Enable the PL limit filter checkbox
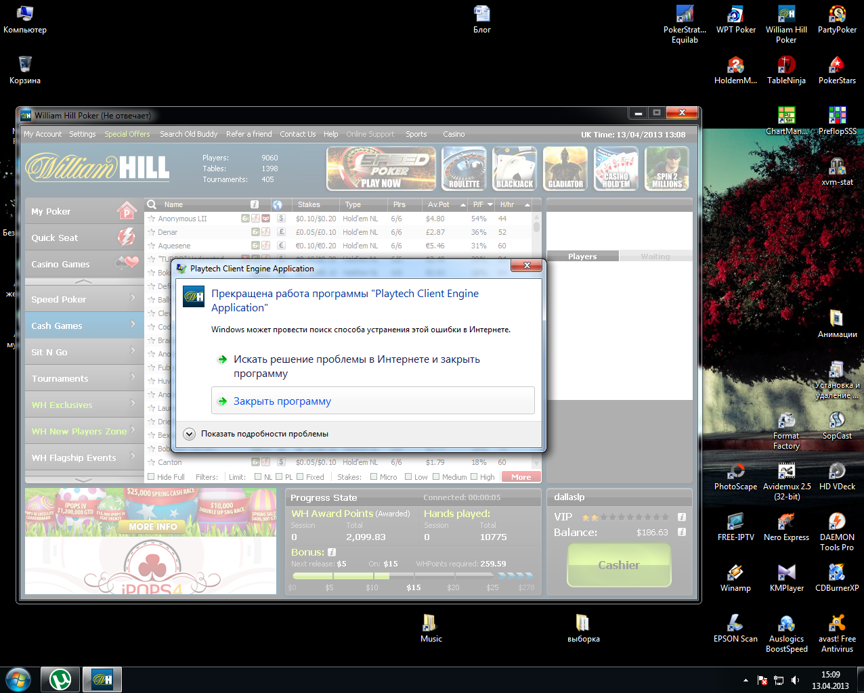Screen dimensions: 864x693 point(278,477)
